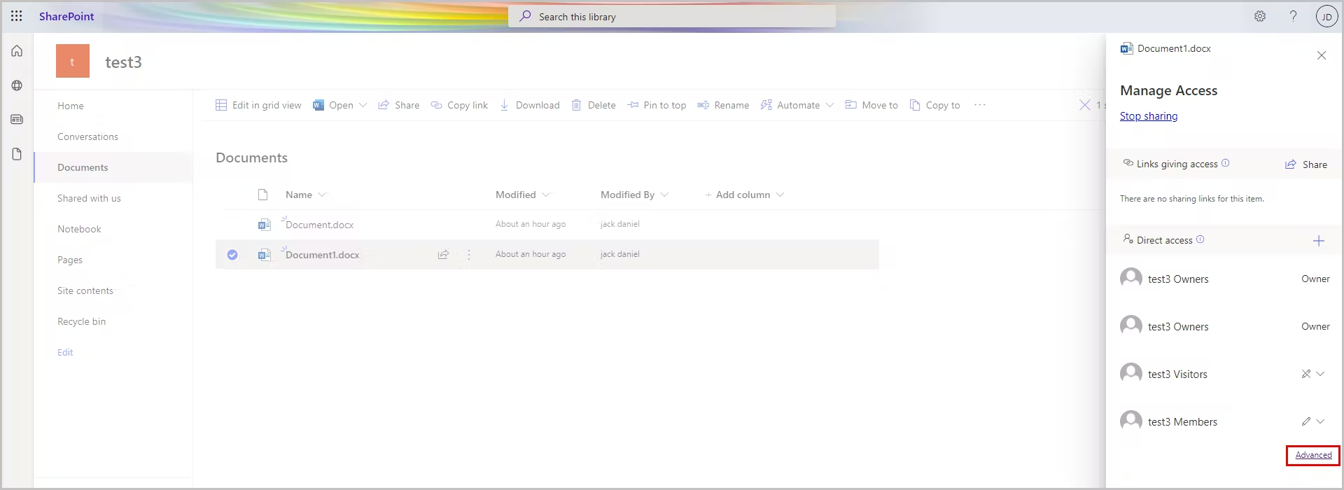Click the SharePoint title link

(66, 16)
